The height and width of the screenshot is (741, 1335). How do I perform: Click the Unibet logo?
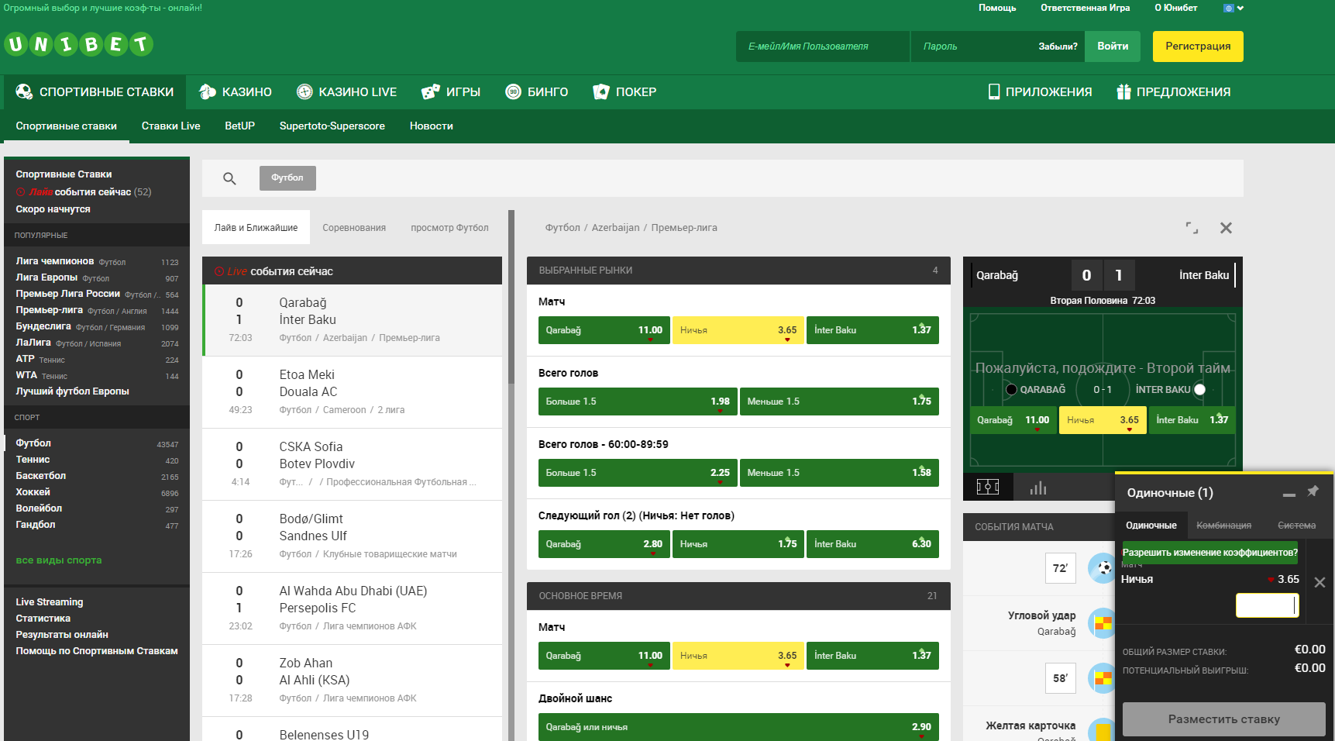(78, 44)
